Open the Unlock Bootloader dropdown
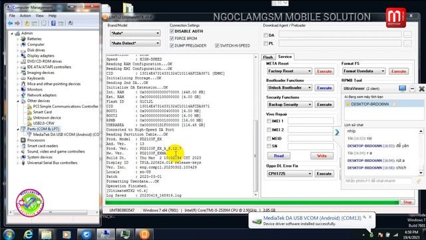 click(290, 87)
